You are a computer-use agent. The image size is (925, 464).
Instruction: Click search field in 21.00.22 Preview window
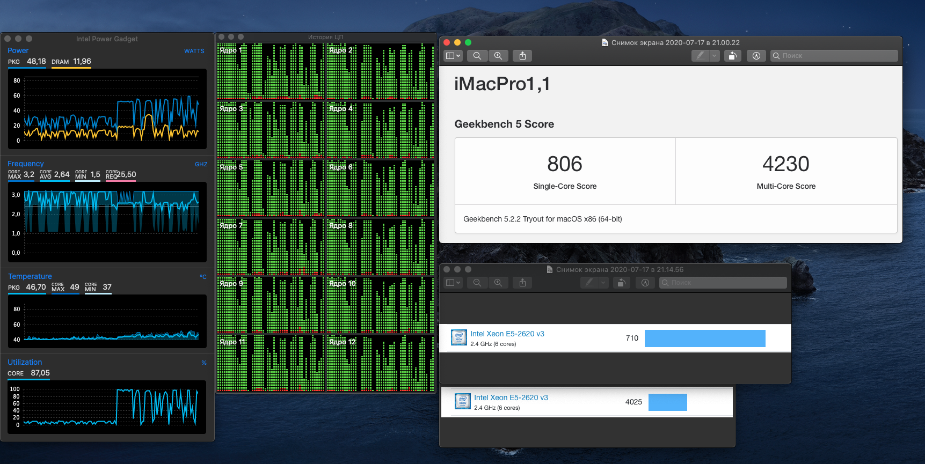pos(834,56)
